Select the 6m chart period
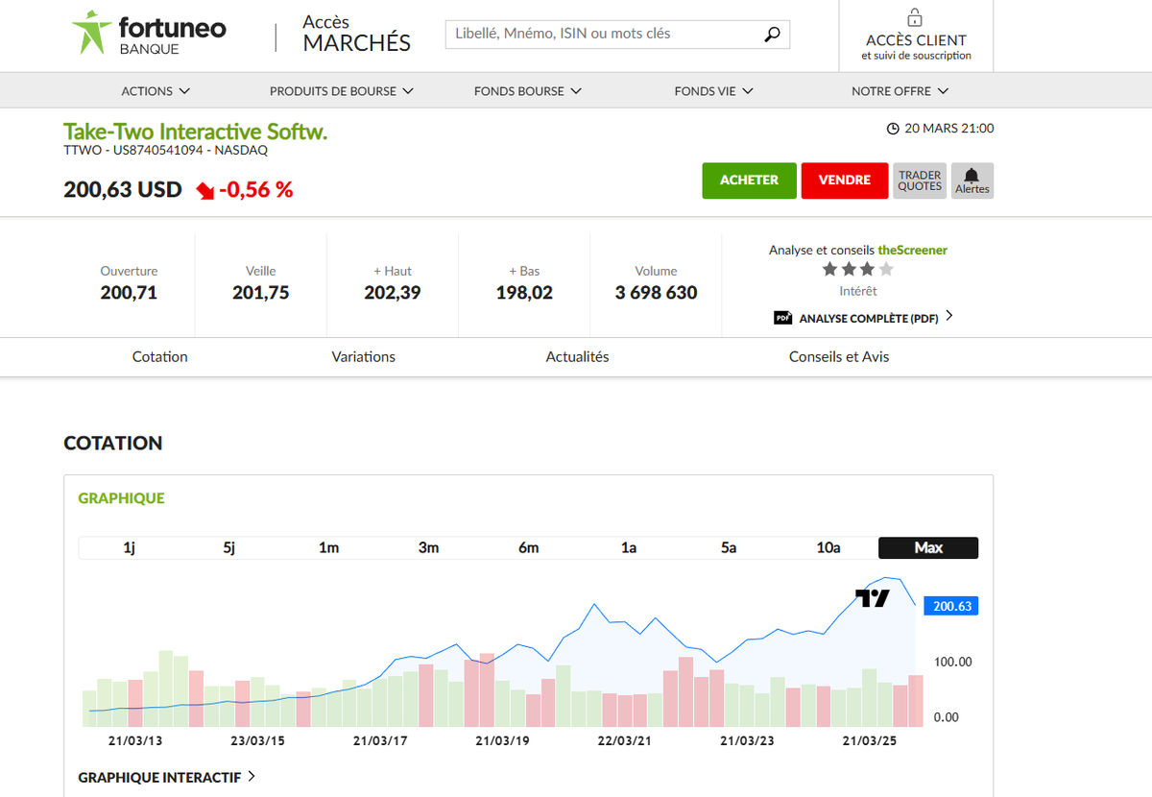 (x=528, y=547)
